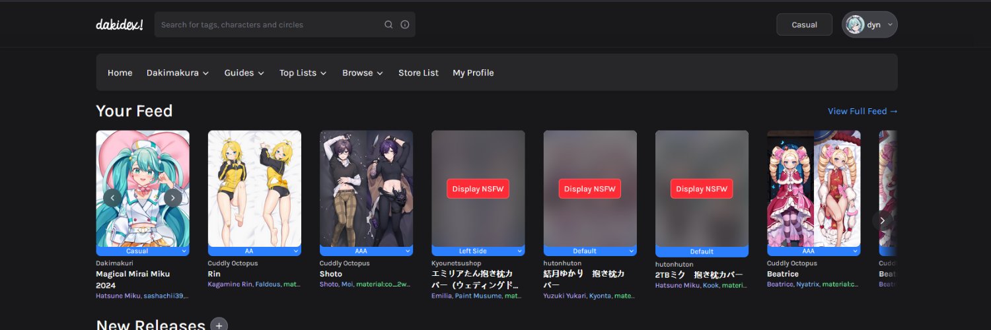Image resolution: width=991 pixels, height=330 pixels.
Task: Open the search info icon
Action: tap(405, 24)
